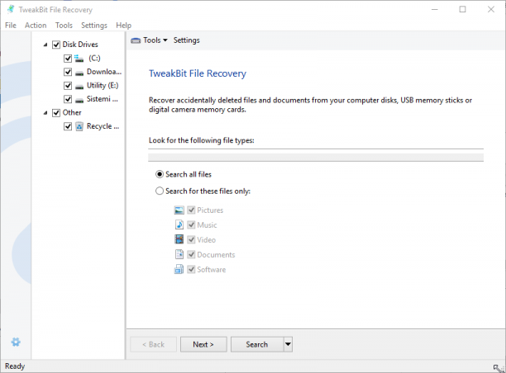Image resolution: width=506 pixels, height=373 pixels.
Task: Toggle the Software file type checkbox
Action: tap(191, 269)
